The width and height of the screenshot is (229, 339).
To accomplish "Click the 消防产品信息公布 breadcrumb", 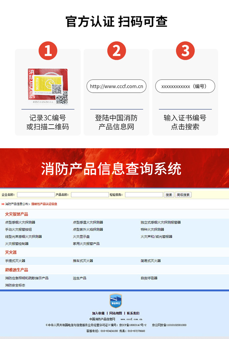I will pos(17,204).
